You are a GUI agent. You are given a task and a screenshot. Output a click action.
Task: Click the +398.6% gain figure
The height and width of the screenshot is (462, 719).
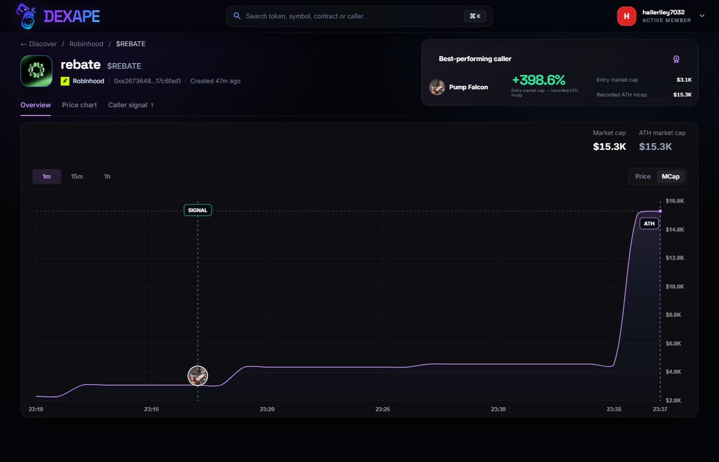539,80
